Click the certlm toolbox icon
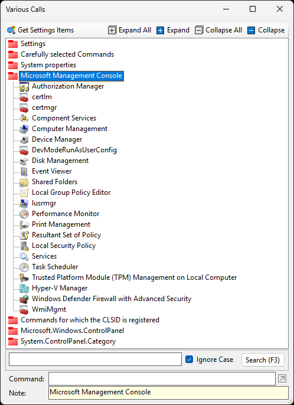Viewport: 294px width, 405px height. click(24, 97)
